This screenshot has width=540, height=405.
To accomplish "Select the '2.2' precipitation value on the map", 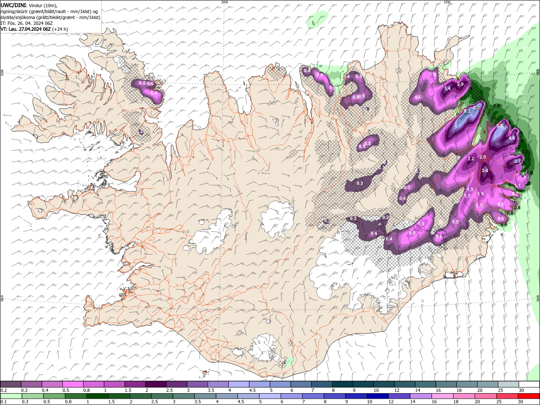I will pos(471,159).
